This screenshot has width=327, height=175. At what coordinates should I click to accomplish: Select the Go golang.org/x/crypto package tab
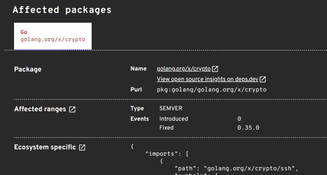(53, 36)
